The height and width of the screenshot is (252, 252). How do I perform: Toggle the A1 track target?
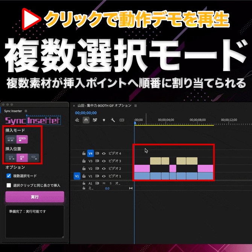click(90, 183)
